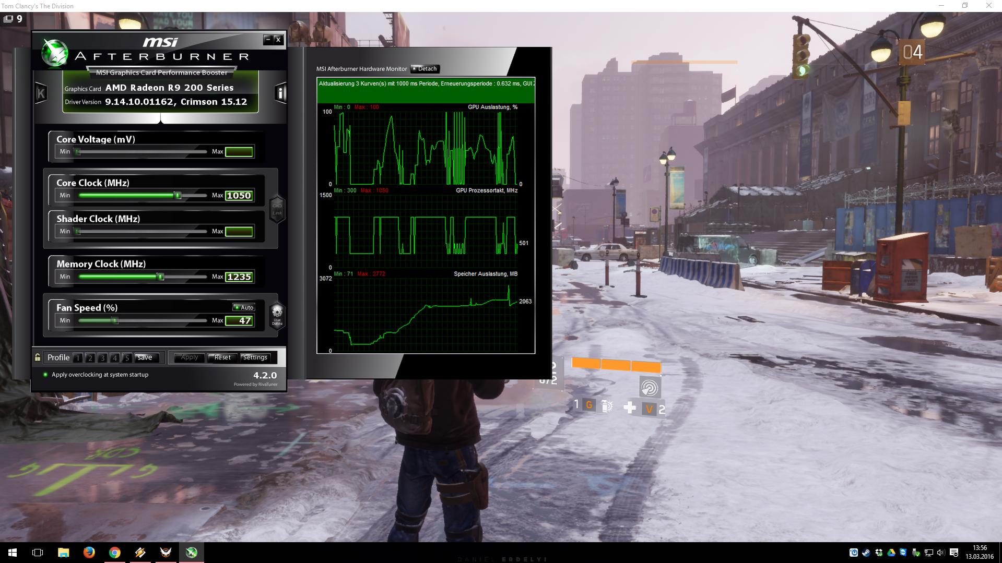Image resolution: width=1002 pixels, height=563 pixels.
Task: Click the Speicher Auslastung graph
Action: [x=426, y=315]
